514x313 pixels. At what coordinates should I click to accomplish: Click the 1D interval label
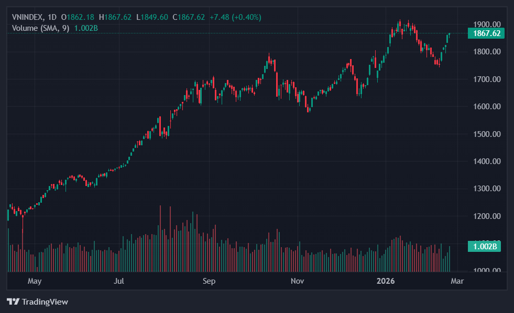click(x=52, y=17)
